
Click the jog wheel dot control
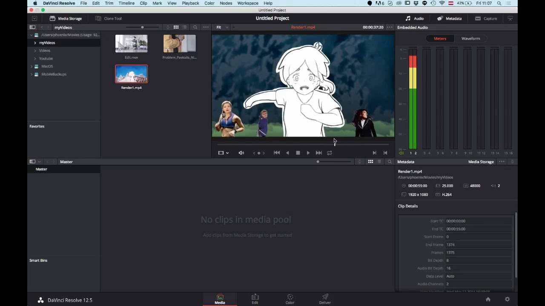tap(259, 153)
